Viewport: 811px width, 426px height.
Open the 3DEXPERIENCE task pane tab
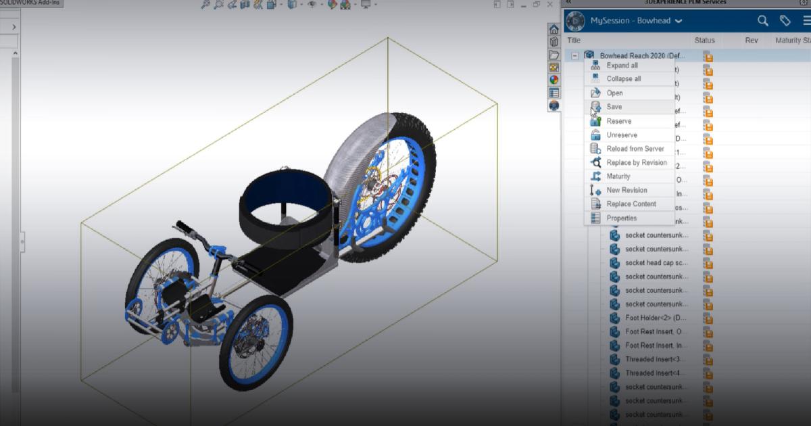click(x=554, y=105)
